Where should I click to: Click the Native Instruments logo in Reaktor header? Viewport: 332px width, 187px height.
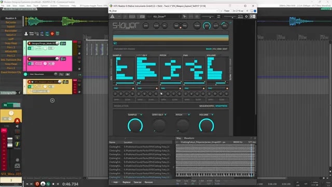click(x=112, y=17)
